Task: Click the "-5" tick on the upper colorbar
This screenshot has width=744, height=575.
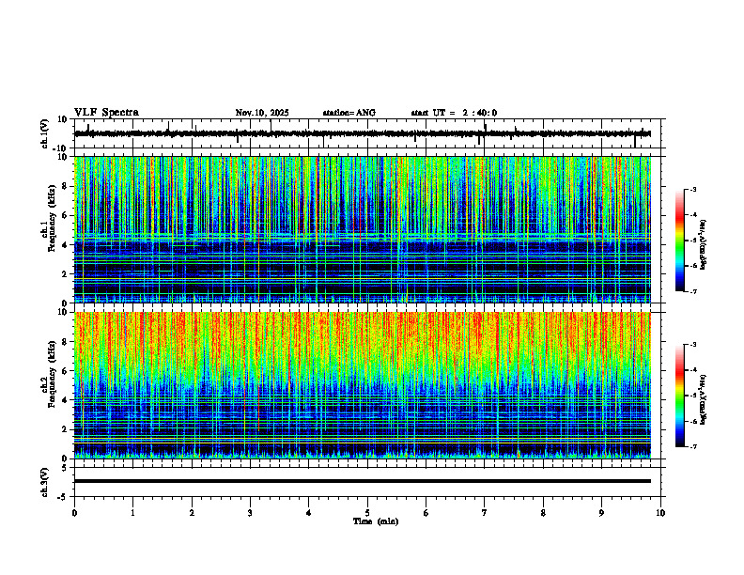Action: [692, 241]
